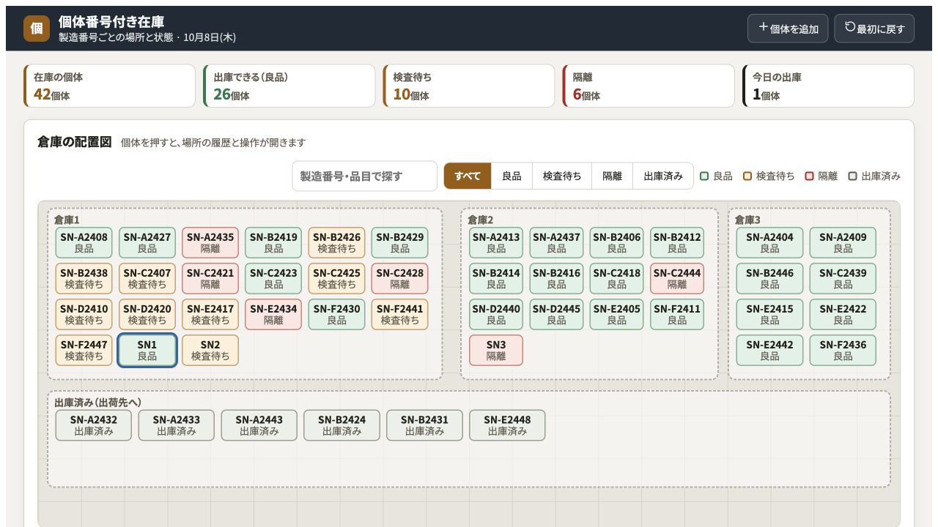Click the 在庫の個体 42個体 summary card

110,86
